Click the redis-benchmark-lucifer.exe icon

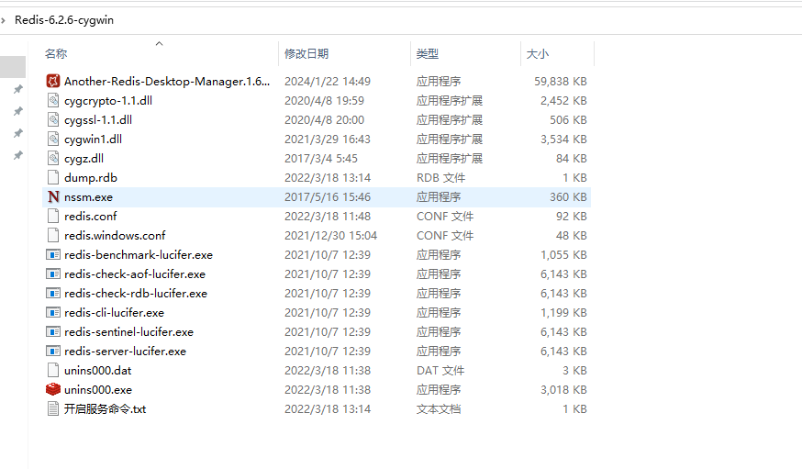point(53,255)
